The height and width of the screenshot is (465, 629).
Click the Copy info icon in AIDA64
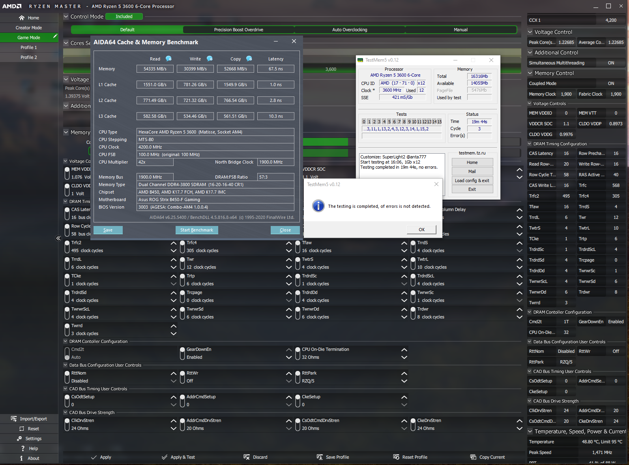pos(249,58)
